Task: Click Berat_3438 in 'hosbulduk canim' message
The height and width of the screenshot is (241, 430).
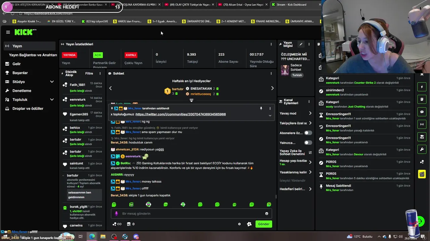Action: 119,143
